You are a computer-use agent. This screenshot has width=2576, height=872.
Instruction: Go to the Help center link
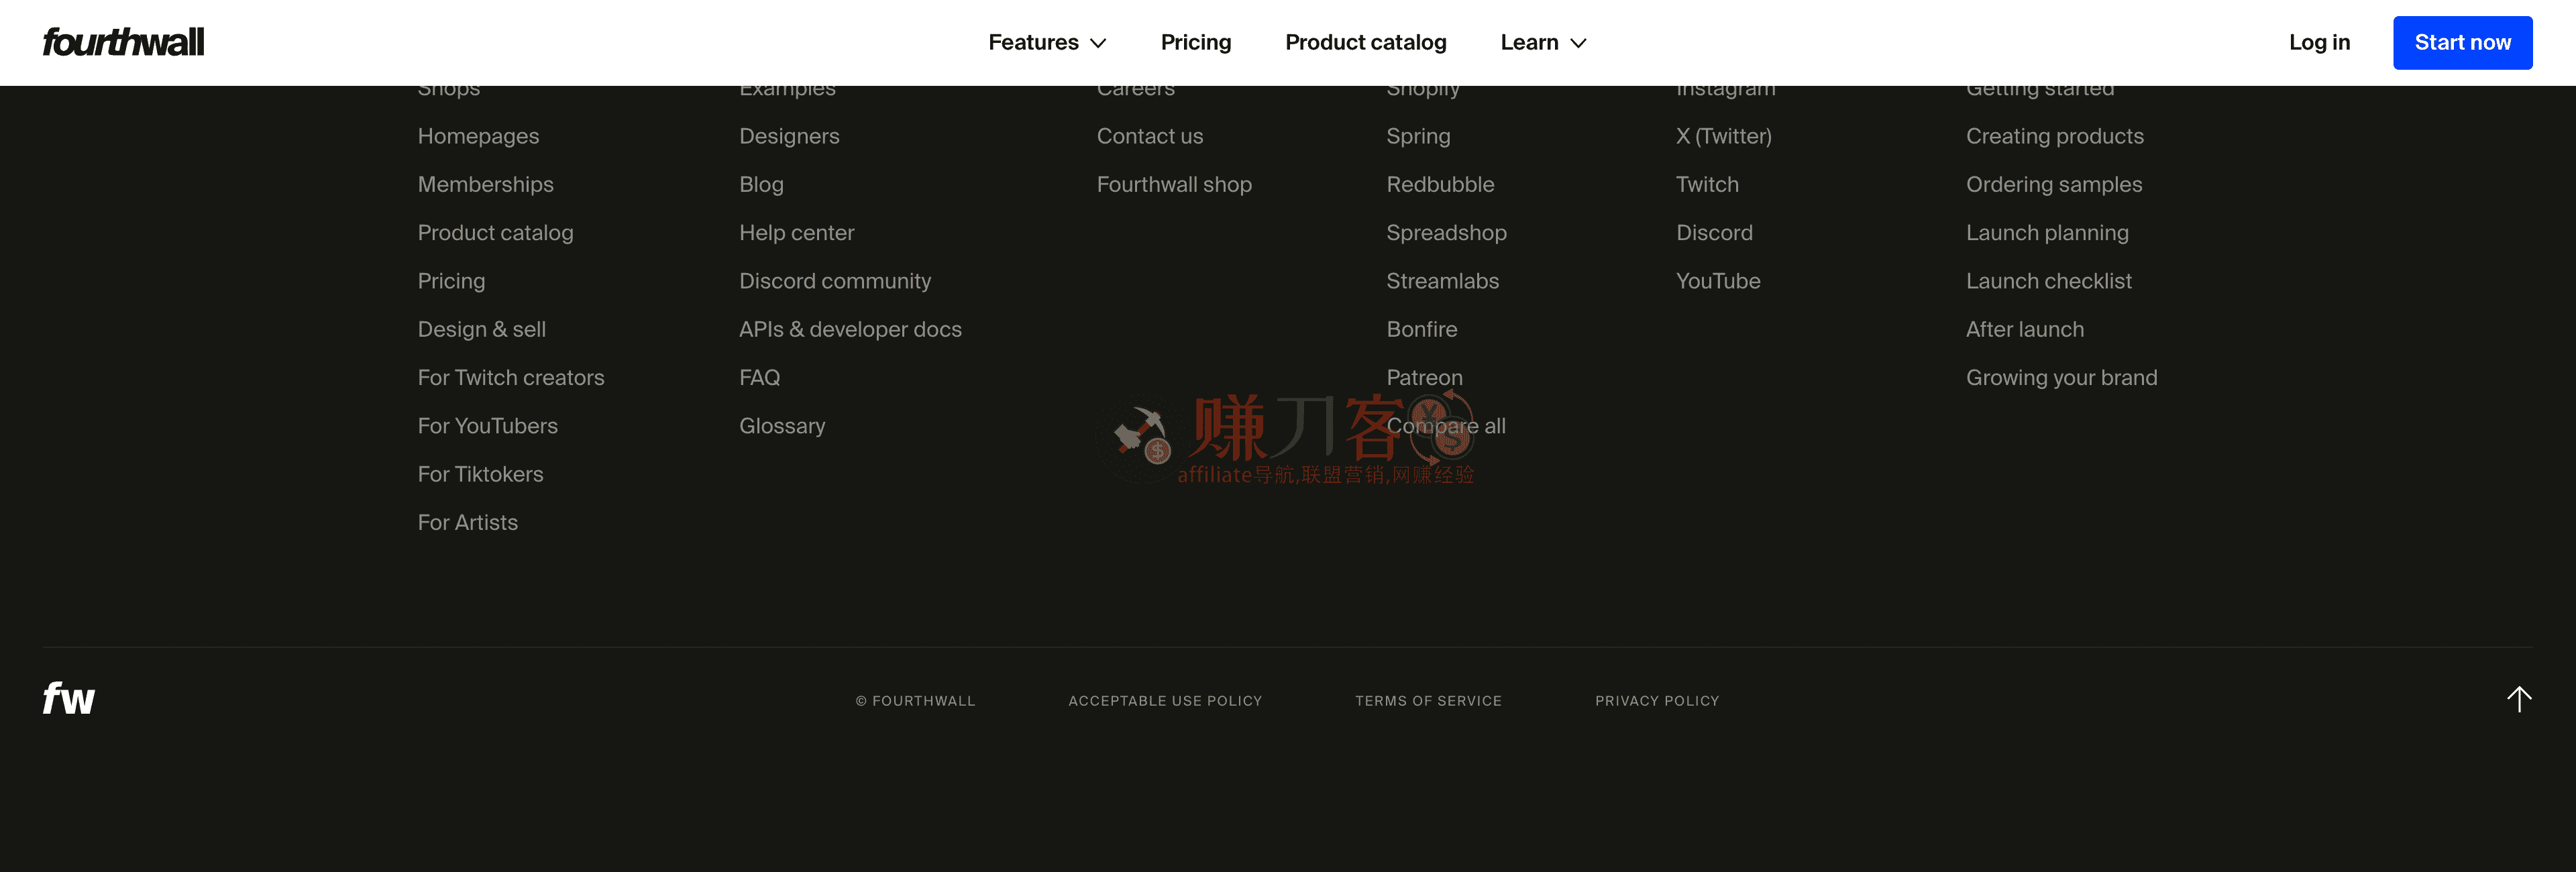tap(796, 233)
